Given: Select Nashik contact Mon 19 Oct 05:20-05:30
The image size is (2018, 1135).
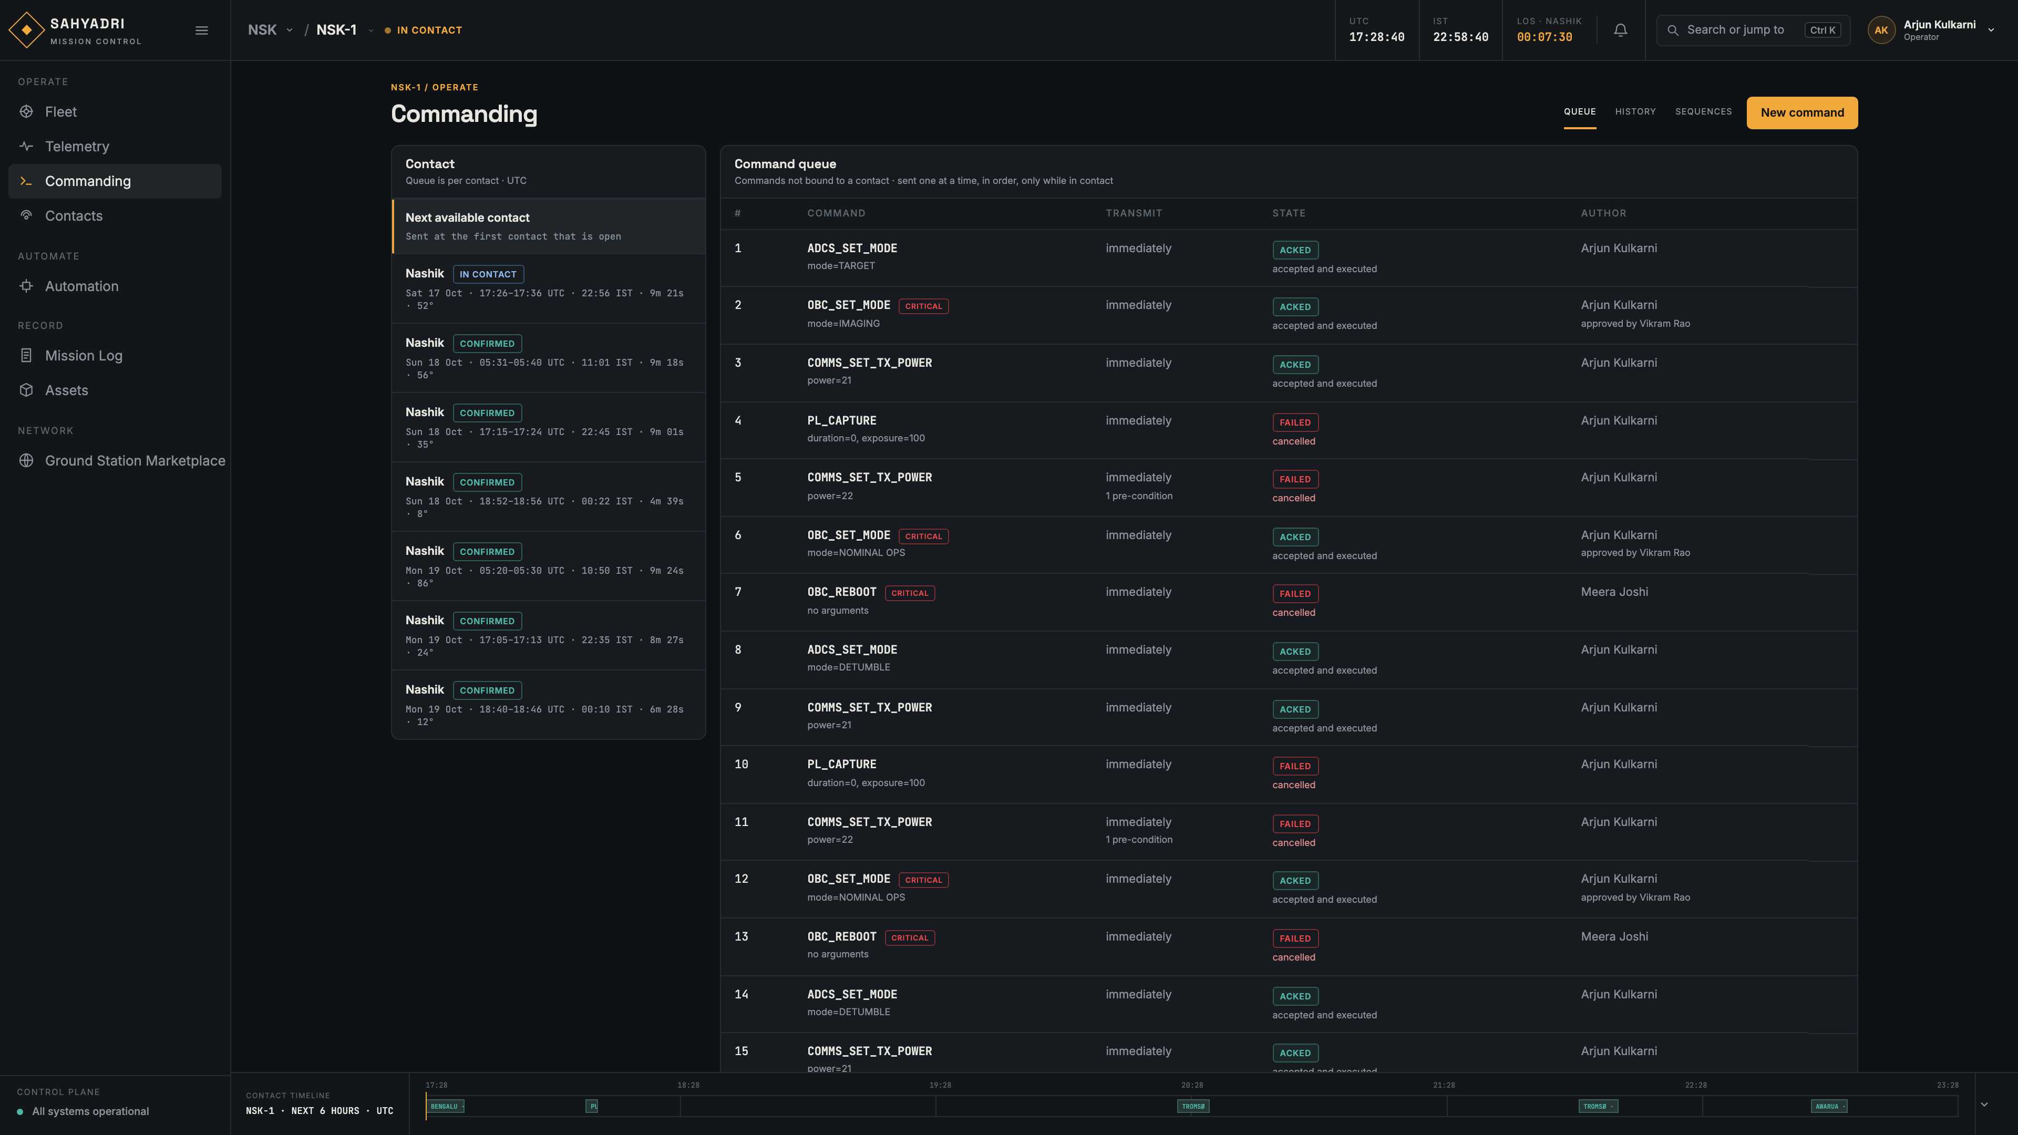Looking at the screenshot, I should [548, 565].
